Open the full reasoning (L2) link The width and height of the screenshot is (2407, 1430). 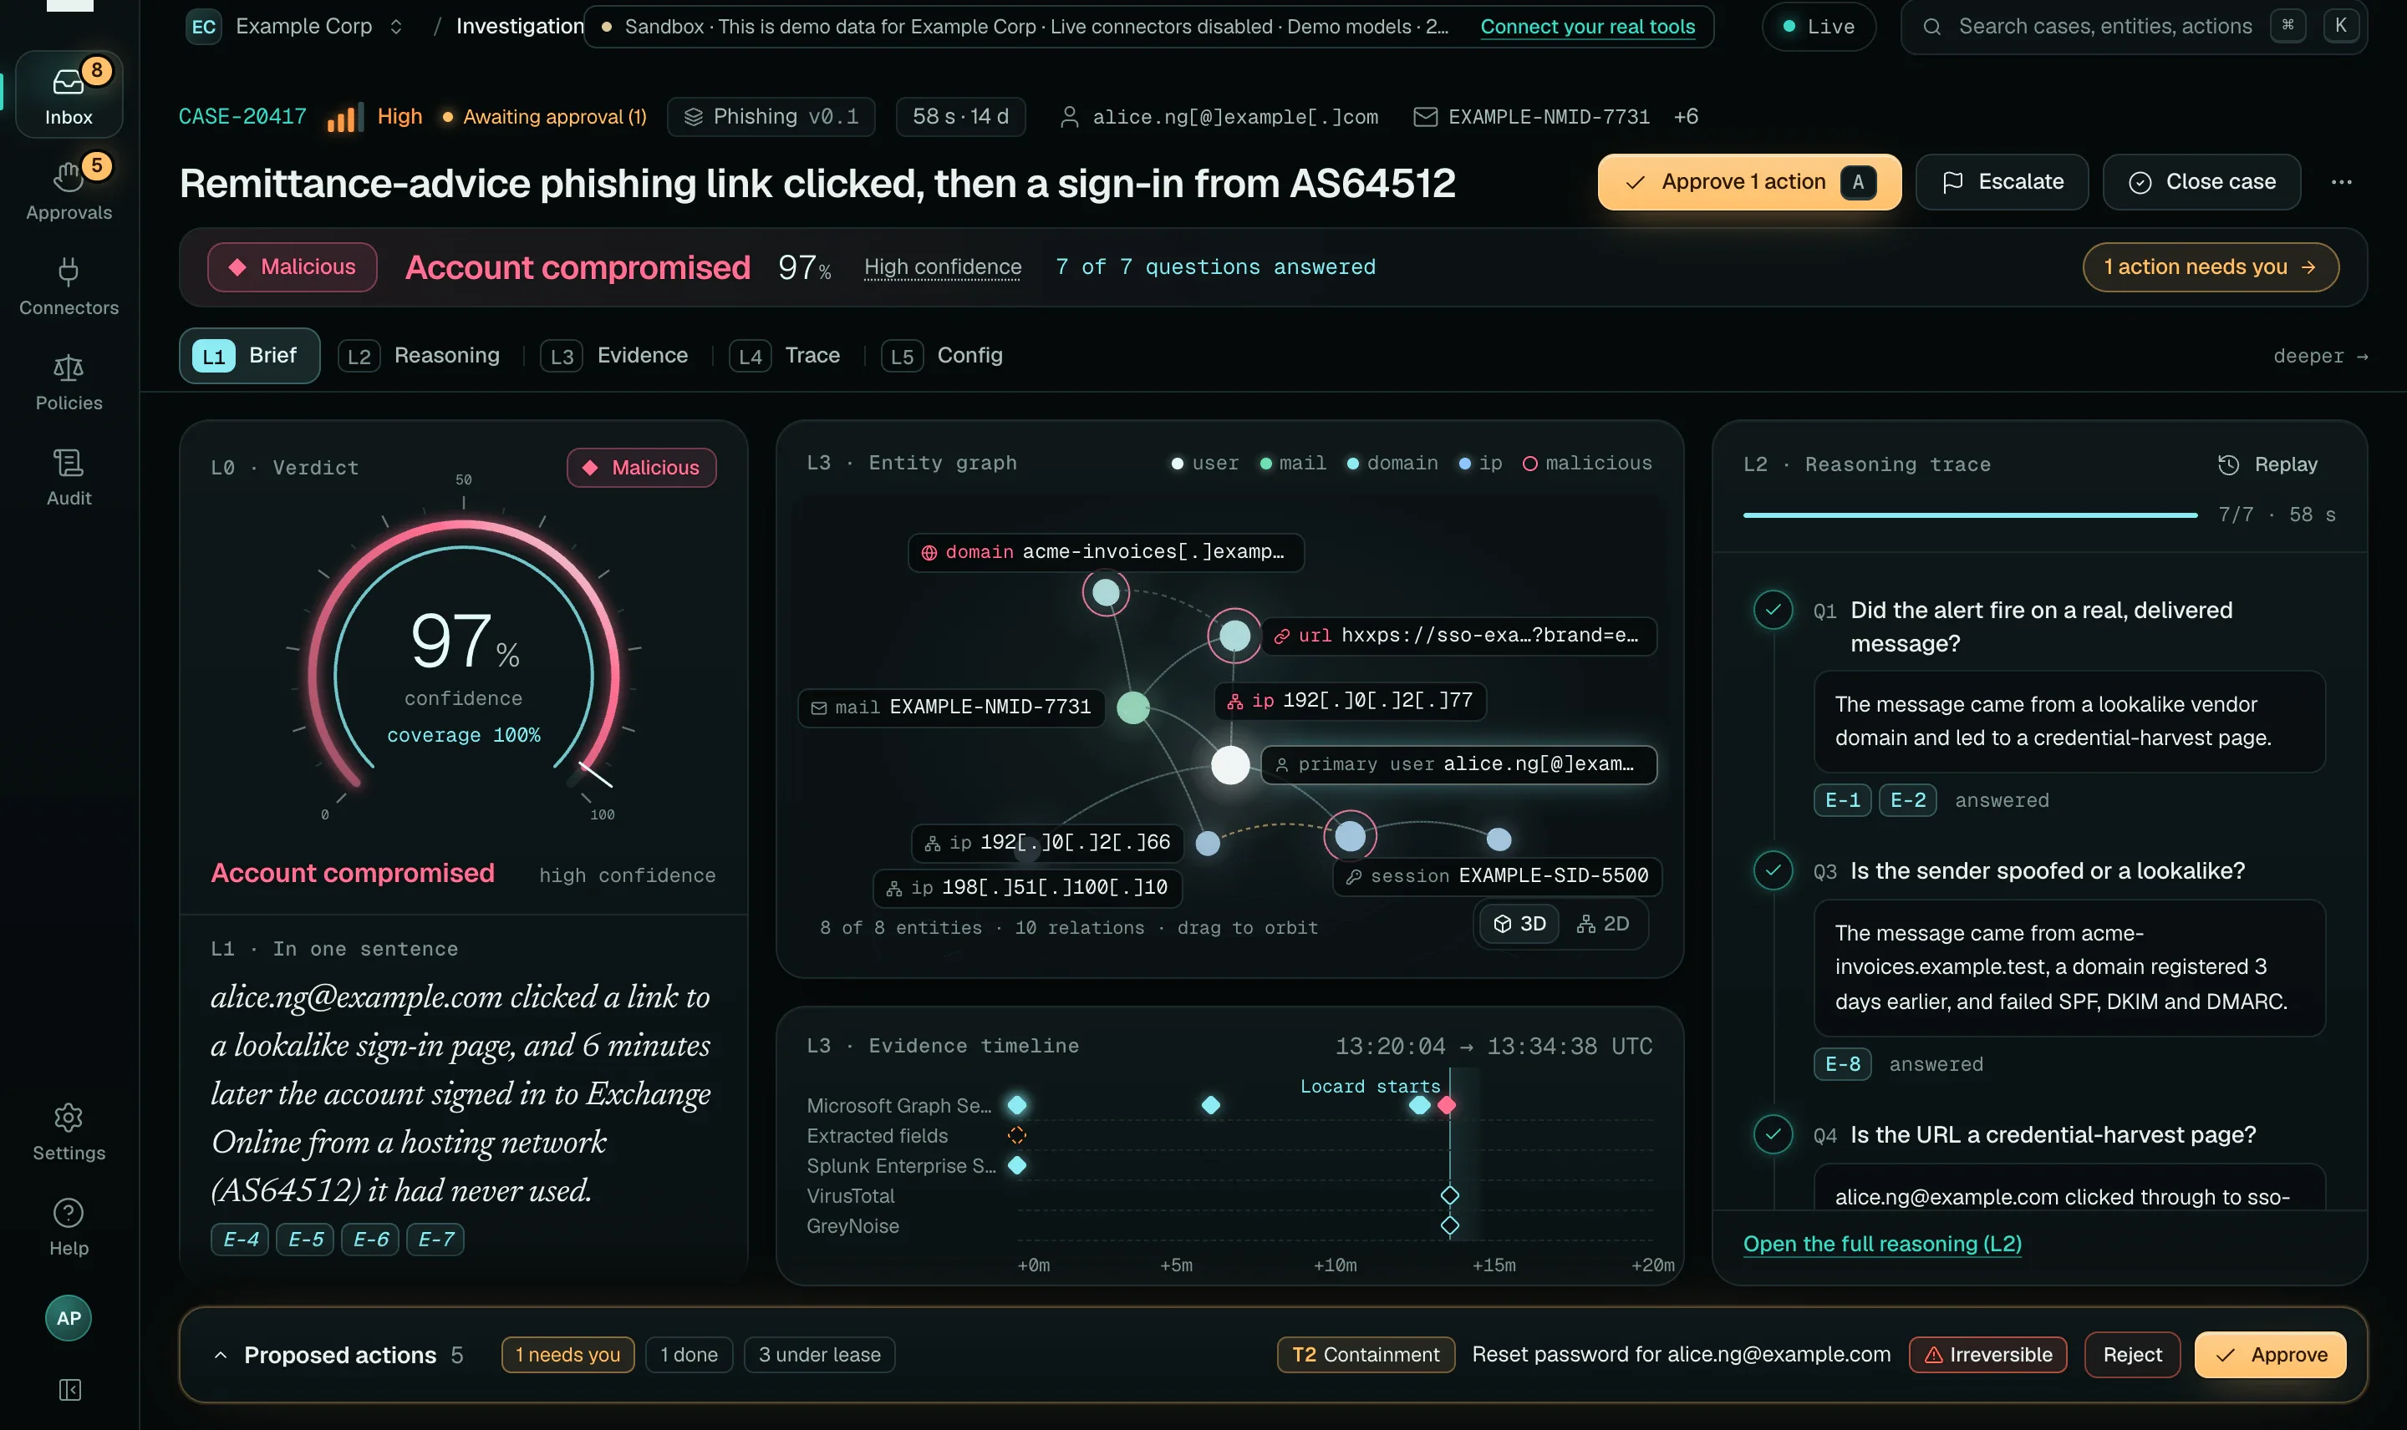(x=1881, y=1244)
